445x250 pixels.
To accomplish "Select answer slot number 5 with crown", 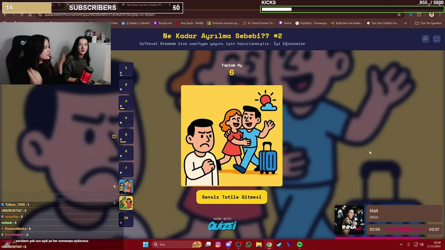I will tap(126, 136).
